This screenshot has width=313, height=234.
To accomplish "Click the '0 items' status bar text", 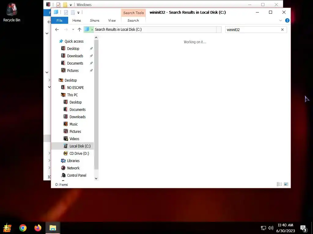I will click(x=61, y=184).
